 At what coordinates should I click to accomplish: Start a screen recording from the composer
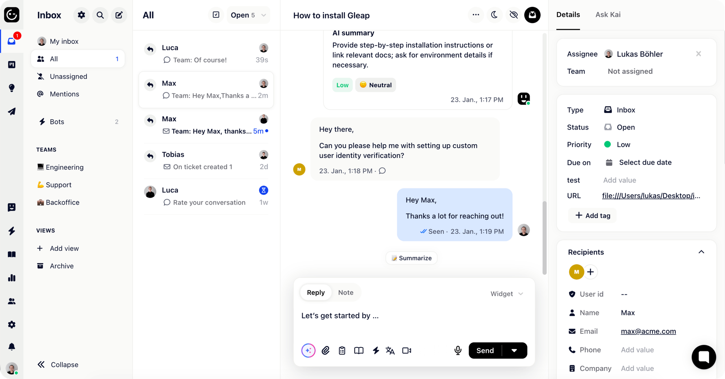406,350
